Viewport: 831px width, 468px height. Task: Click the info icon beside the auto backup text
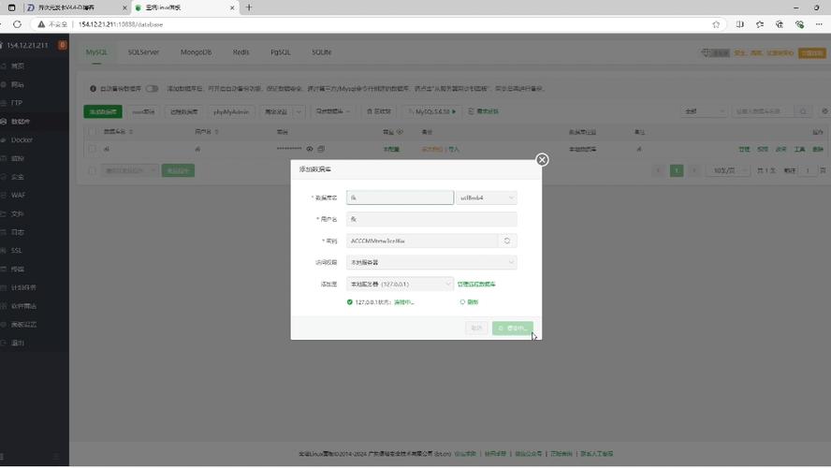coord(93,89)
